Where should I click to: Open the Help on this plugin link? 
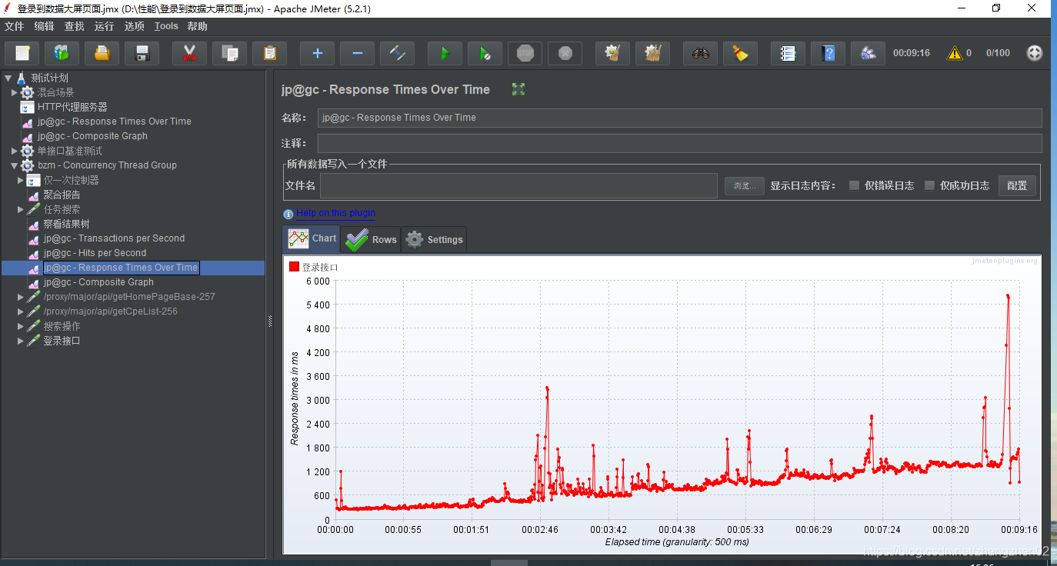click(336, 213)
